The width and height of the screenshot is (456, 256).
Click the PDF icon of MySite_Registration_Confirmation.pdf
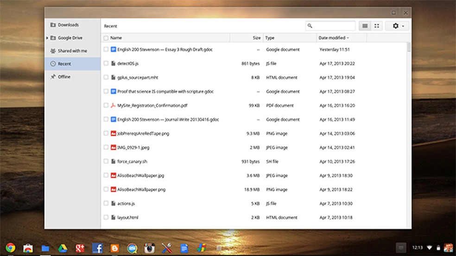point(113,105)
